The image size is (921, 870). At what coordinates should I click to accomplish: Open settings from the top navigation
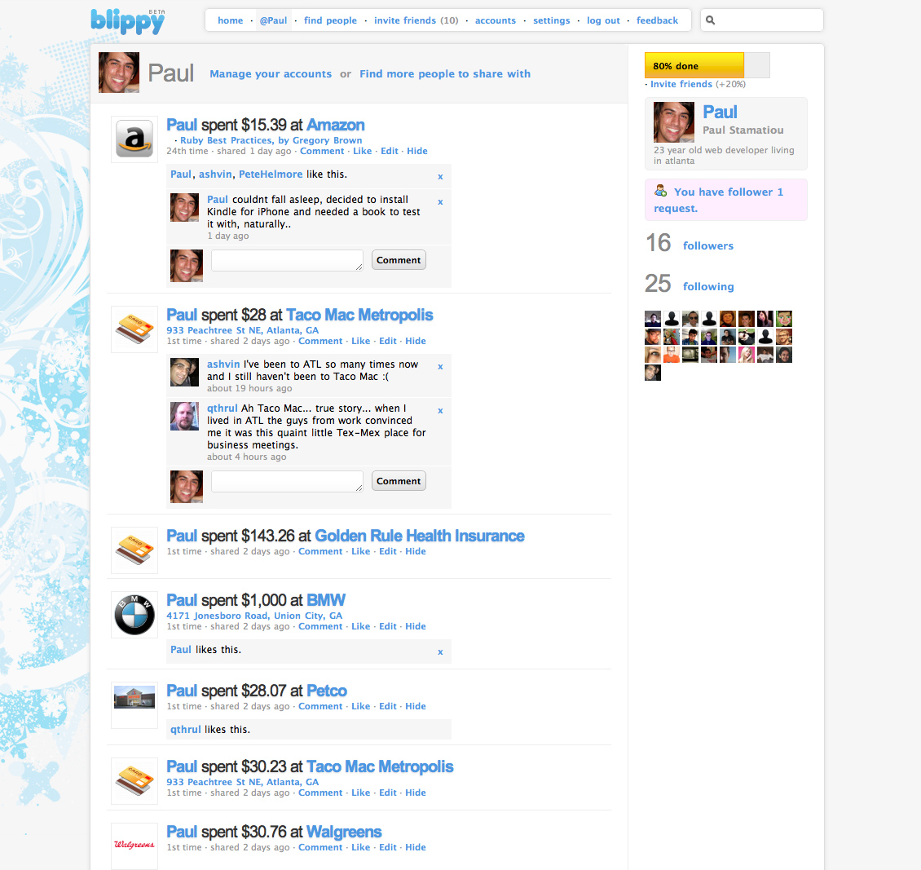tap(552, 20)
